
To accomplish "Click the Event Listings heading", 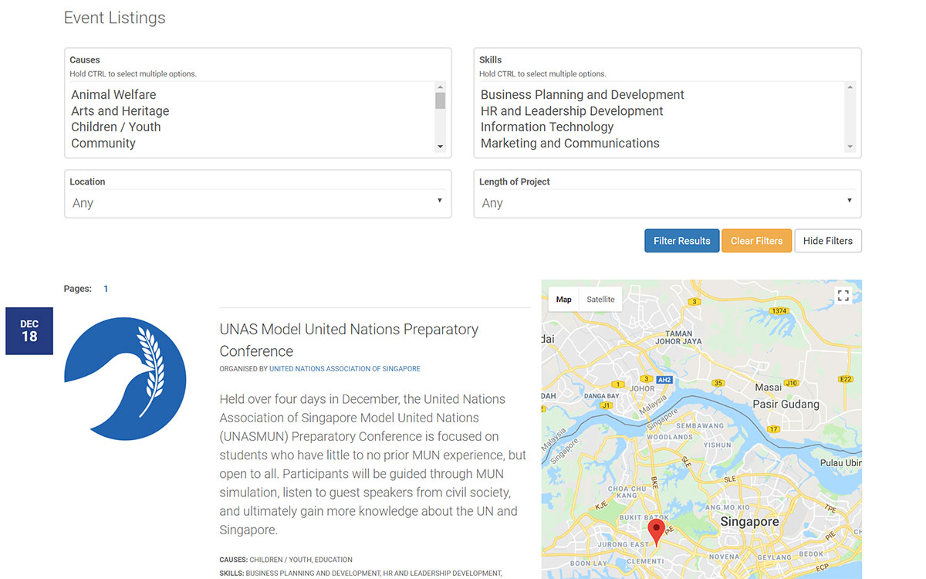I will pos(114,18).
